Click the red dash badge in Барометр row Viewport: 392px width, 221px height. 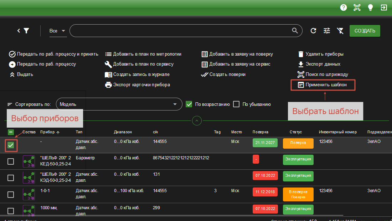click(256, 159)
